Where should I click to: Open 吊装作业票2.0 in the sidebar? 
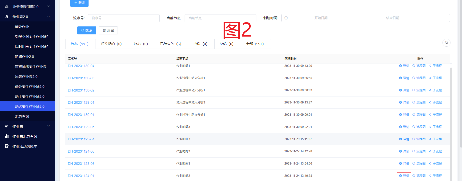26,76
